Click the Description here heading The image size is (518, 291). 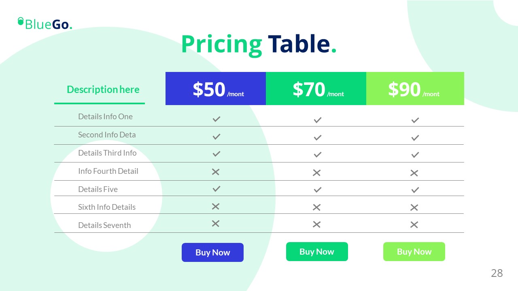(103, 90)
